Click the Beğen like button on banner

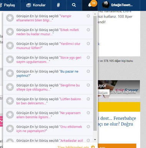pos(103,92)
